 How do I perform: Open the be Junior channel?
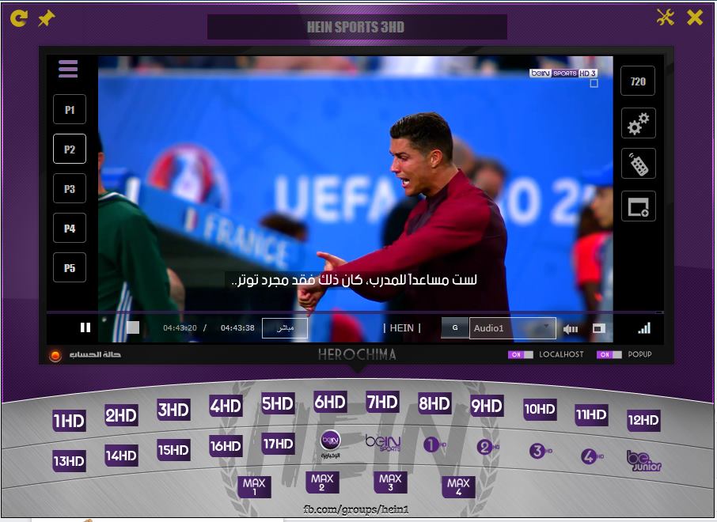click(643, 461)
